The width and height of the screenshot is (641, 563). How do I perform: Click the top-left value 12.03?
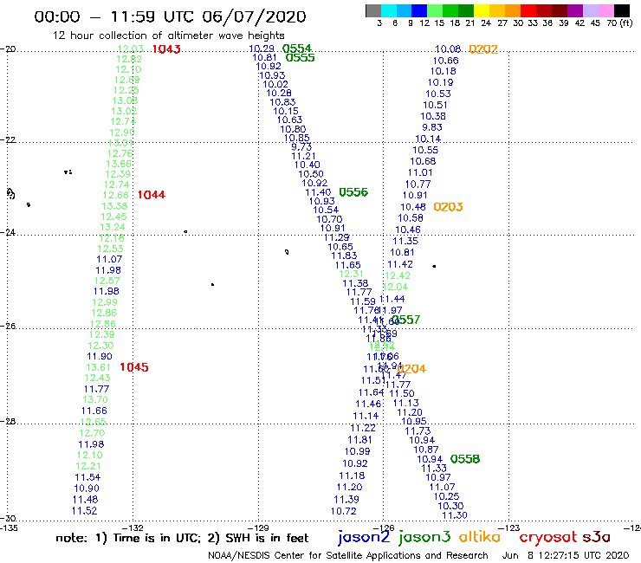tap(130, 49)
